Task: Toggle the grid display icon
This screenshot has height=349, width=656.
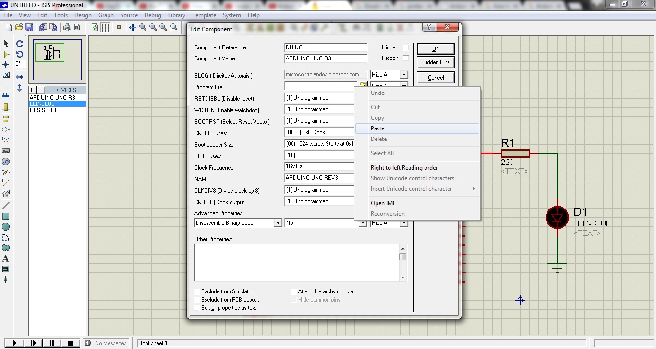Action: (x=105, y=27)
